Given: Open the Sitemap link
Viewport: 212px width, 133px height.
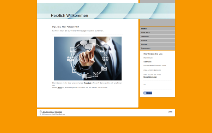Looking at the screenshot, I should [58, 112].
